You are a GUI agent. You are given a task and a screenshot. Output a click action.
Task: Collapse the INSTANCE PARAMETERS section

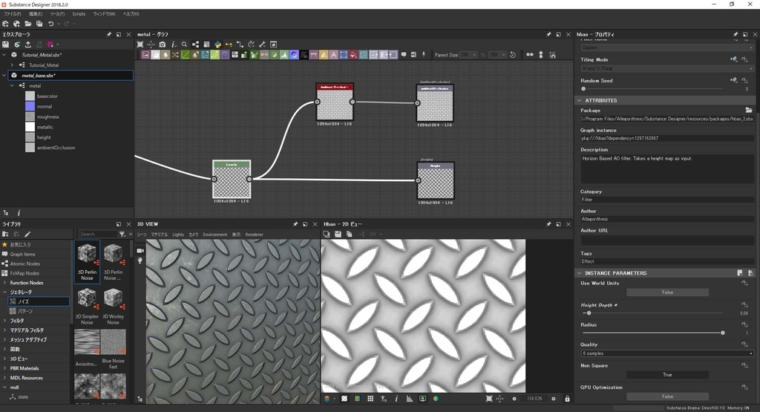tap(579, 273)
